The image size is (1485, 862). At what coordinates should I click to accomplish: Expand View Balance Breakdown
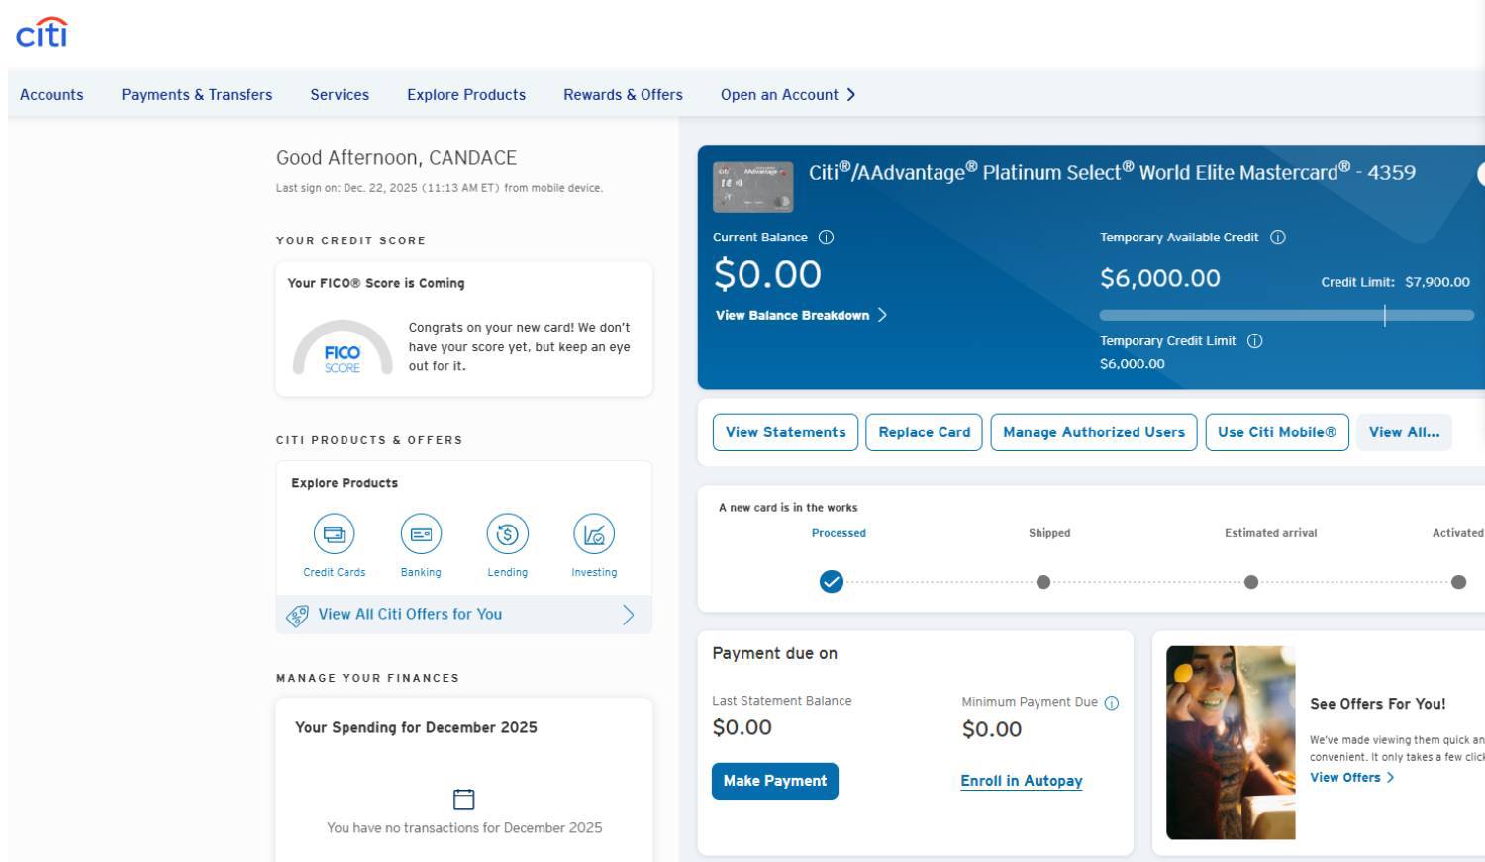(800, 316)
